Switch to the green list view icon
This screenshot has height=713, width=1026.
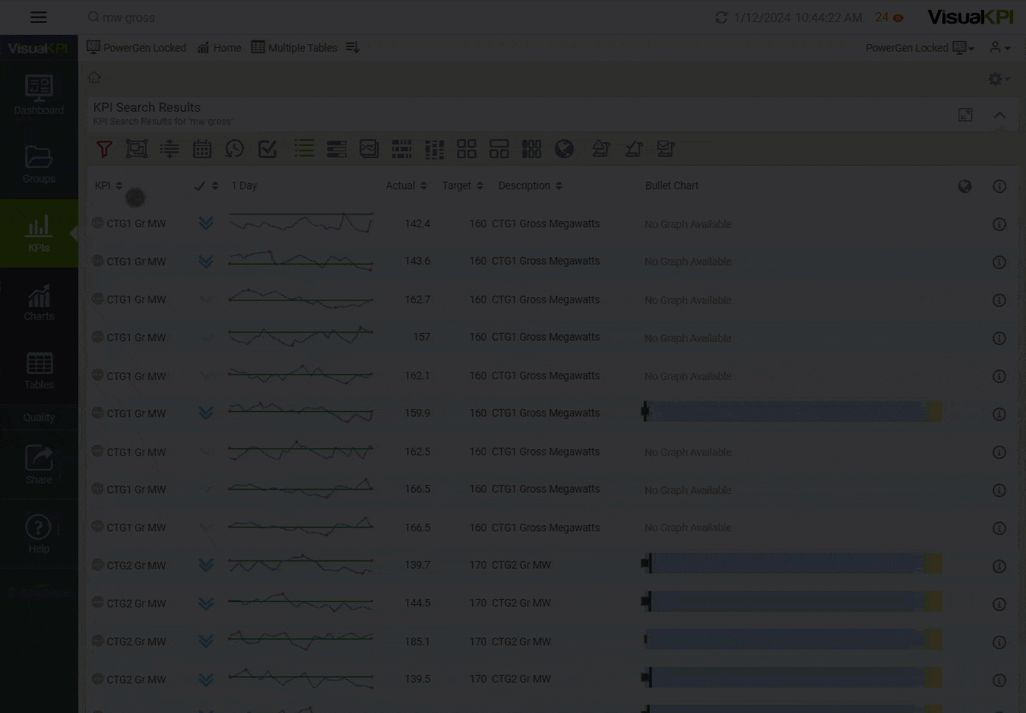pyautogui.click(x=304, y=149)
